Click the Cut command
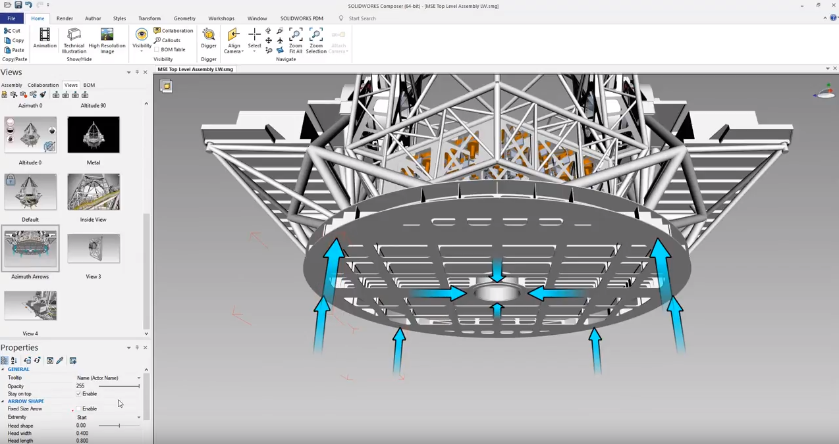This screenshot has height=444, width=839. (x=12, y=31)
